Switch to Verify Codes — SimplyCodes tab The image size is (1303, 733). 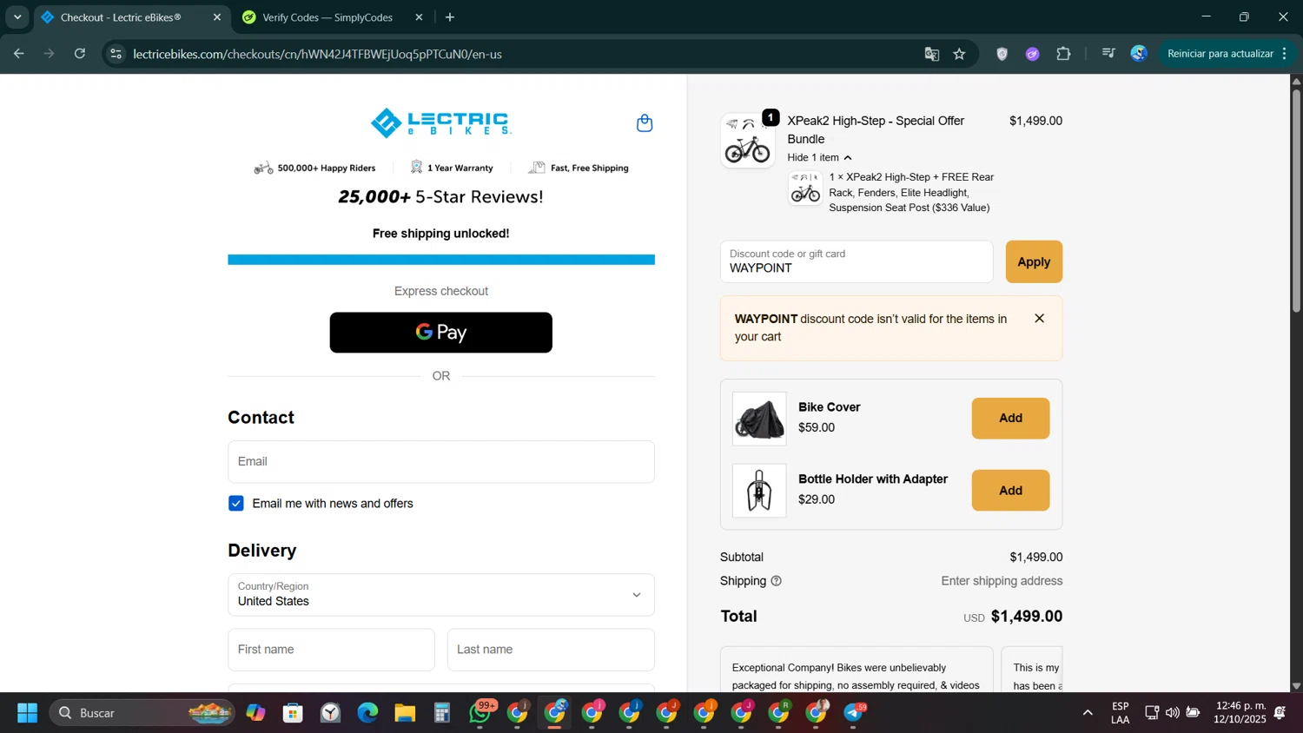point(334,17)
